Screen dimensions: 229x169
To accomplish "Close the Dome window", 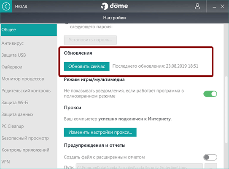I will point(222,6).
